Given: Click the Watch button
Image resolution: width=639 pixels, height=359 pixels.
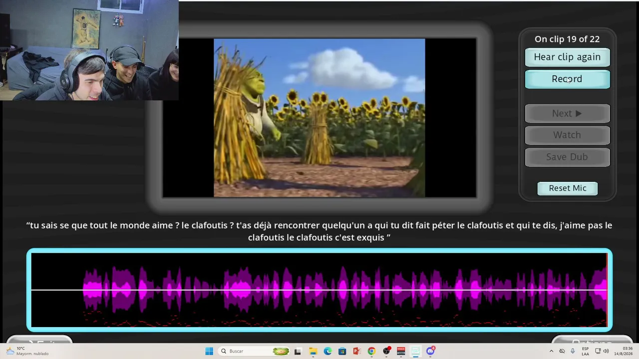Looking at the screenshot, I should 567,135.
